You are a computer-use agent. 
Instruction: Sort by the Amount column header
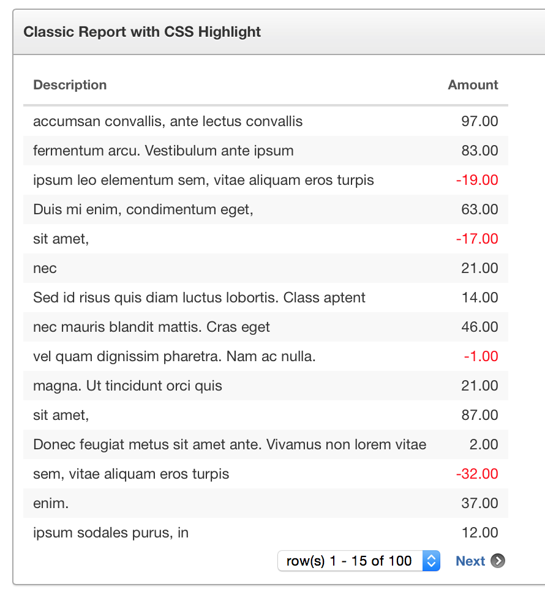pyautogui.click(x=473, y=84)
